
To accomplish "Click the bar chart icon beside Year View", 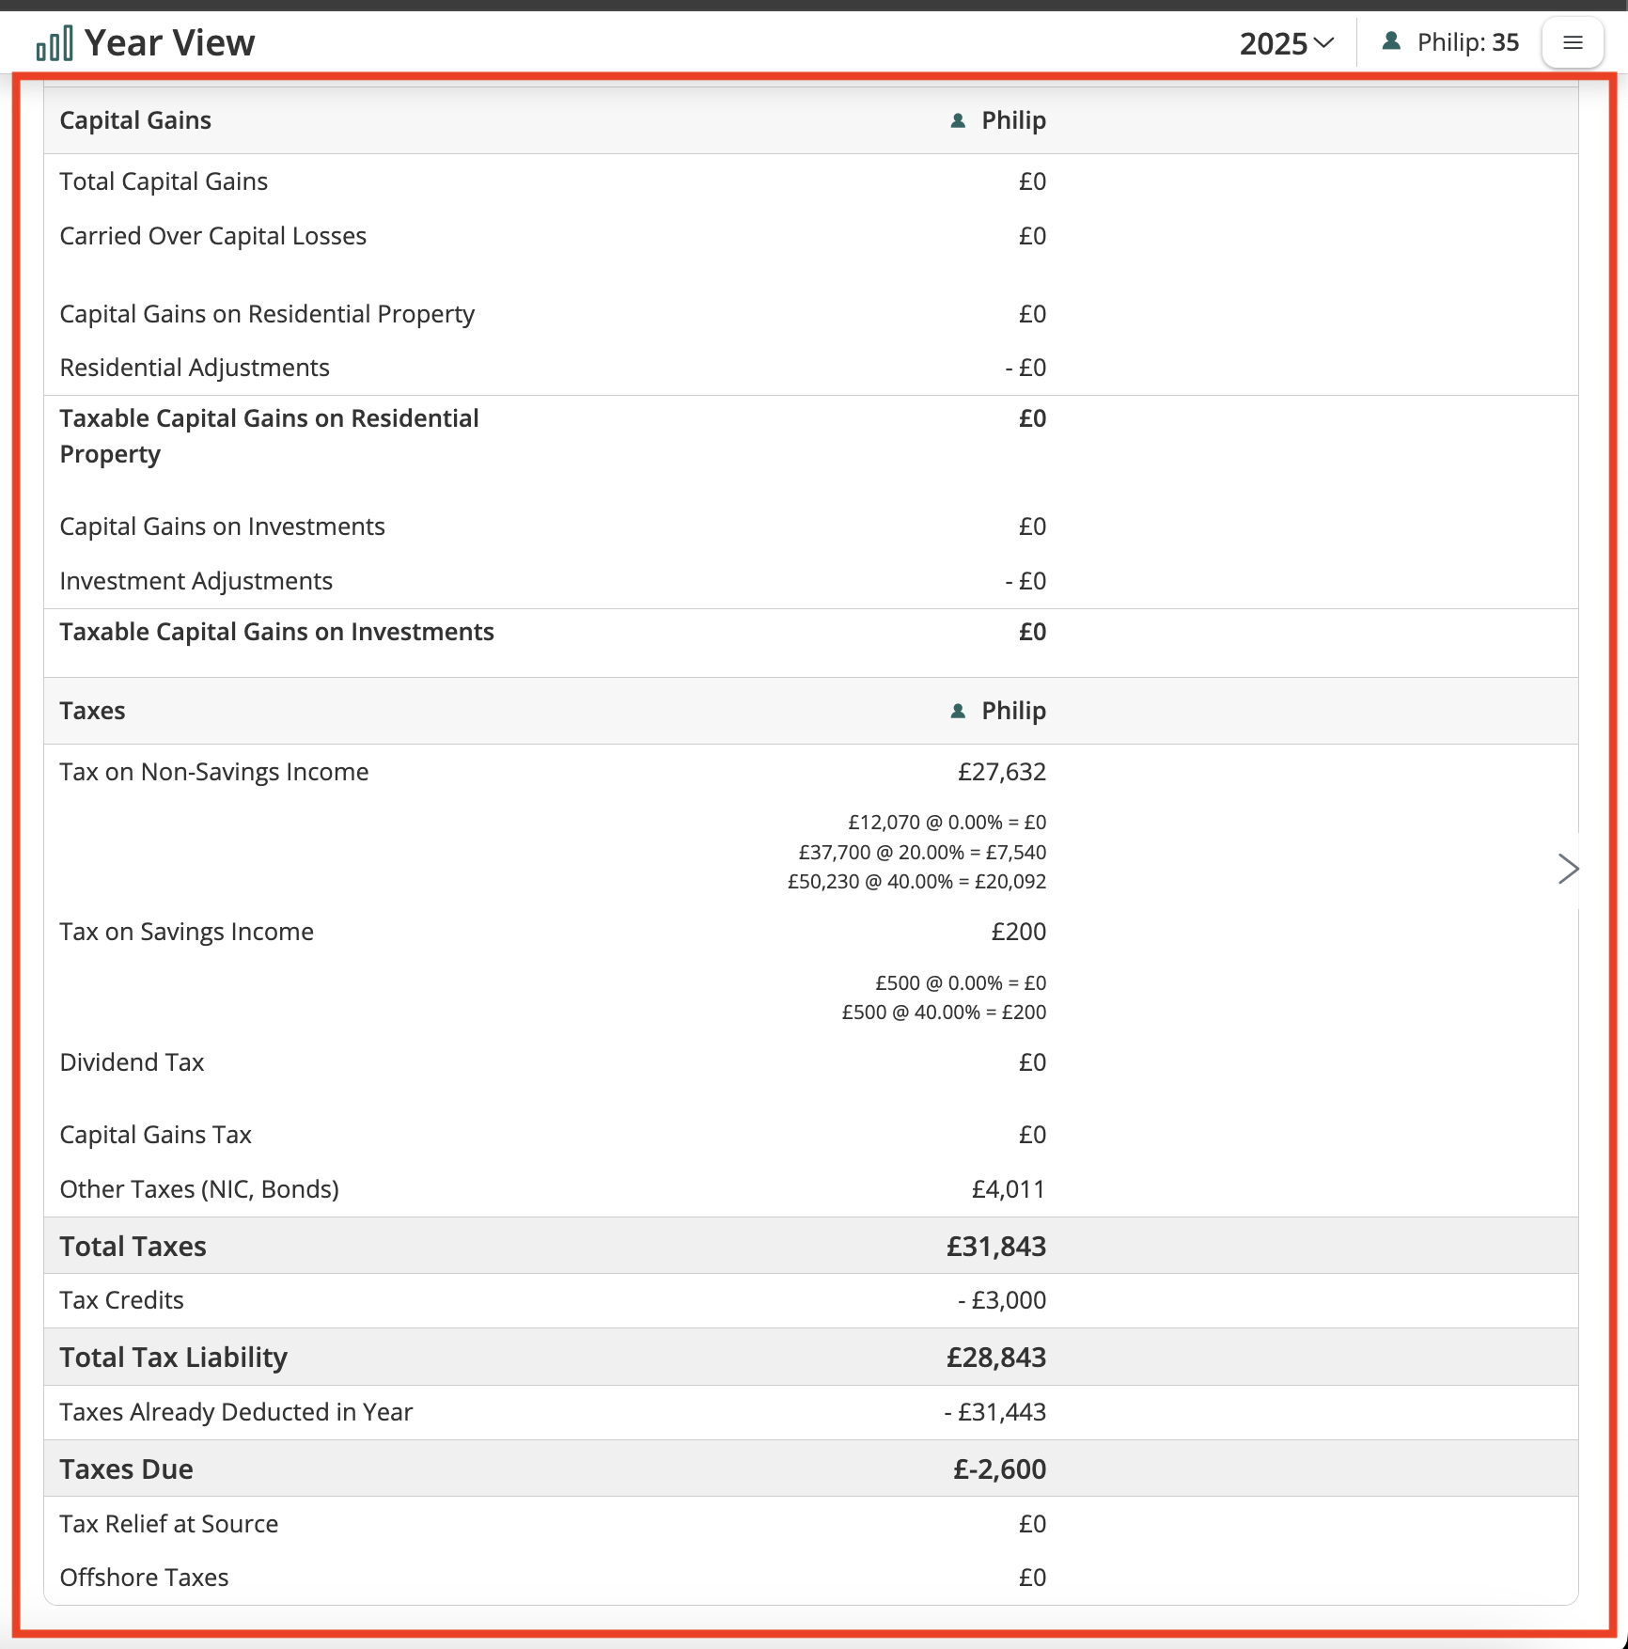I will (x=54, y=44).
